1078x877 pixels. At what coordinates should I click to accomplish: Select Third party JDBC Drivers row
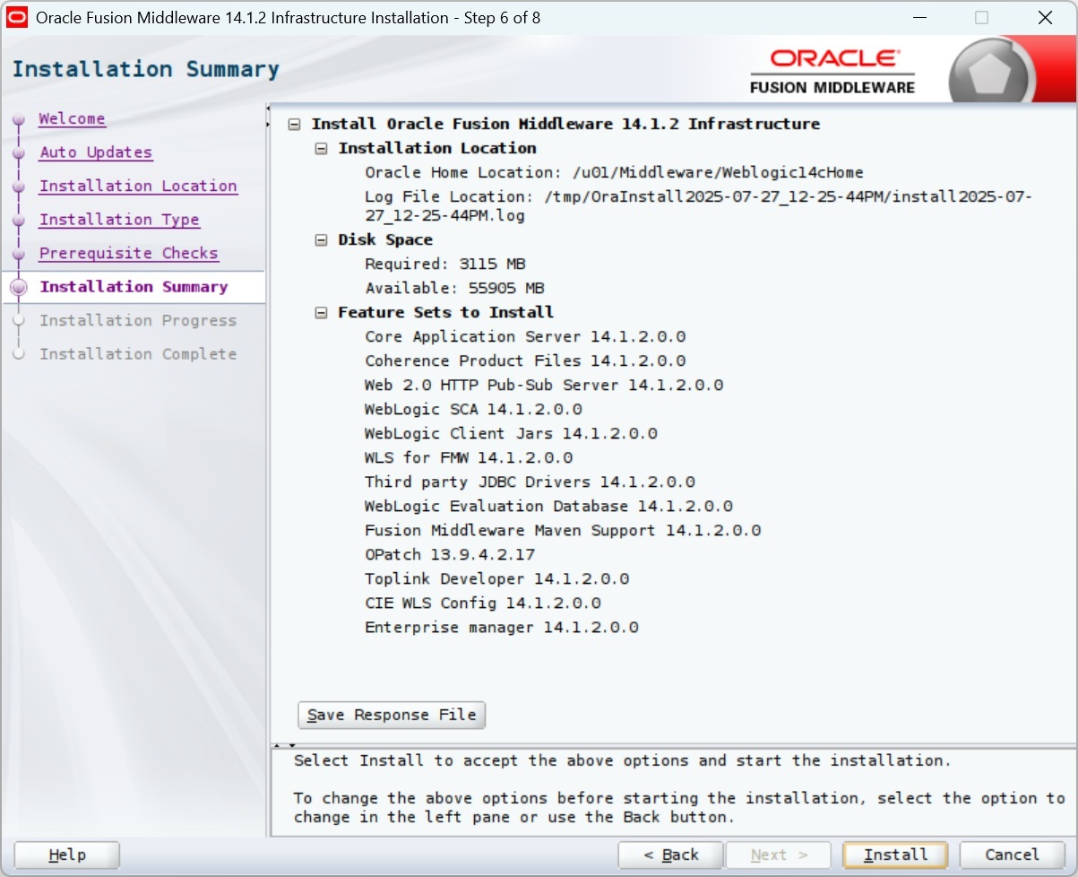530,482
